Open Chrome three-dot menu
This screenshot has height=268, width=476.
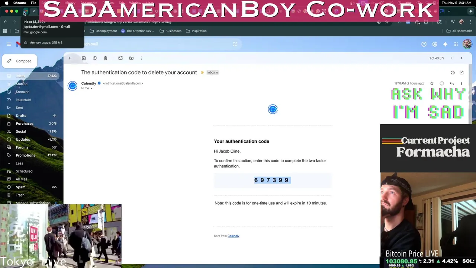click(x=470, y=22)
